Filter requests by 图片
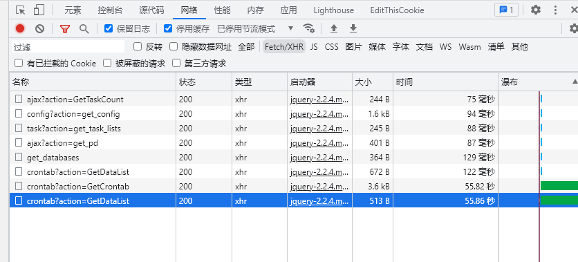 [353, 47]
